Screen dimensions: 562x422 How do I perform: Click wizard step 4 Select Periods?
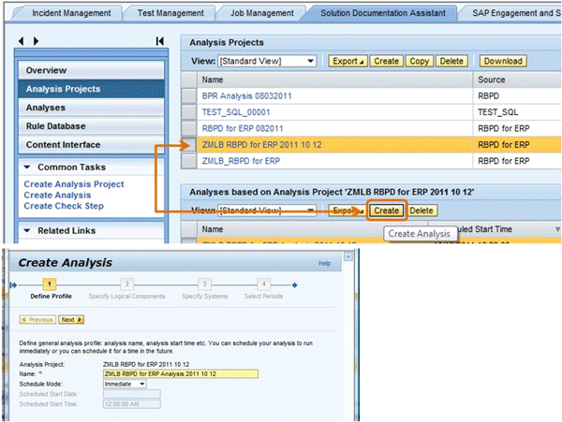[264, 284]
